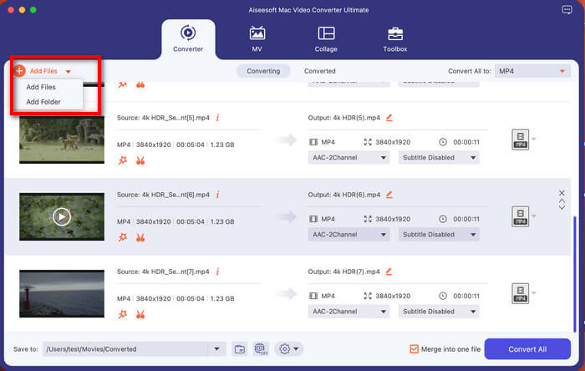The image size is (585, 371).
Task: Open the cut scissors tool for nt[7].mp4
Action: (140, 314)
